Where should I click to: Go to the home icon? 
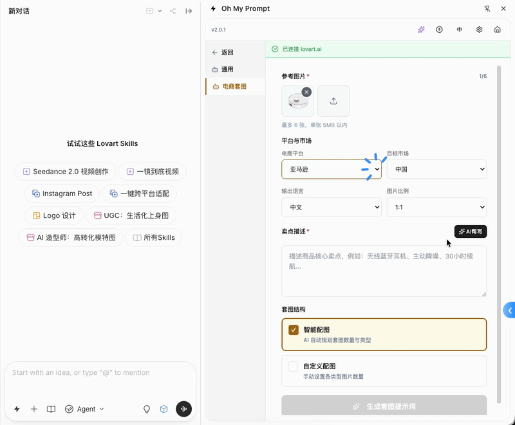(x=497, y=30)
